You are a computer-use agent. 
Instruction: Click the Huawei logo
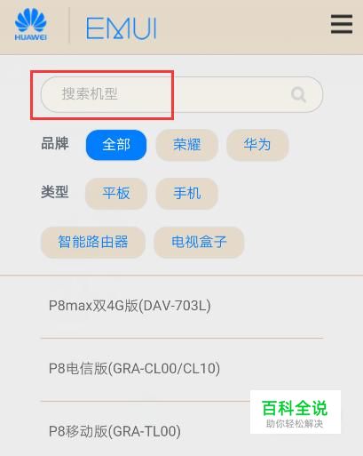coord(31,24)
